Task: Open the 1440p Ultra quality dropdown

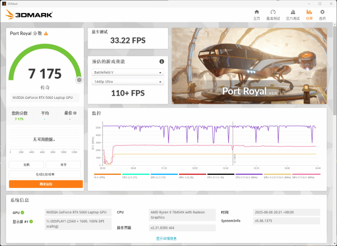Action: tap(128, 81)
